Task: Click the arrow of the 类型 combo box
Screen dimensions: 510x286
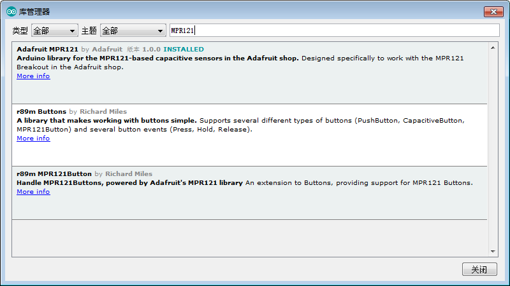Action: tap(72, 31)
